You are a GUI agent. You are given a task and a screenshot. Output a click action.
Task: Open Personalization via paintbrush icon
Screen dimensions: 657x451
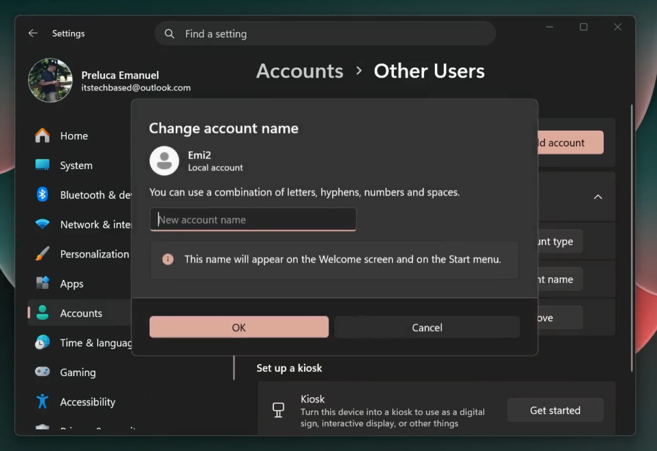tap(42, 254)
